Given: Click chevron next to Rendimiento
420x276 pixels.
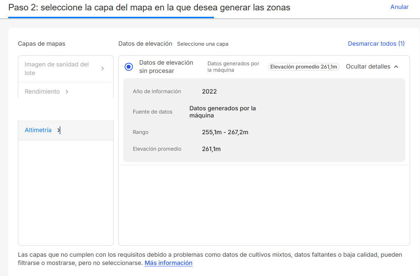Looking at the screenshot, I should 67,92.
